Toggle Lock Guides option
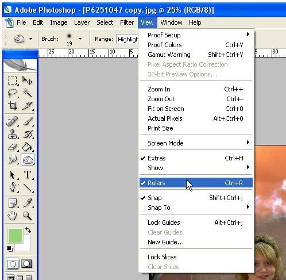Image resolution: width=286 pixels, height=280 pixels. click(196, 223)
